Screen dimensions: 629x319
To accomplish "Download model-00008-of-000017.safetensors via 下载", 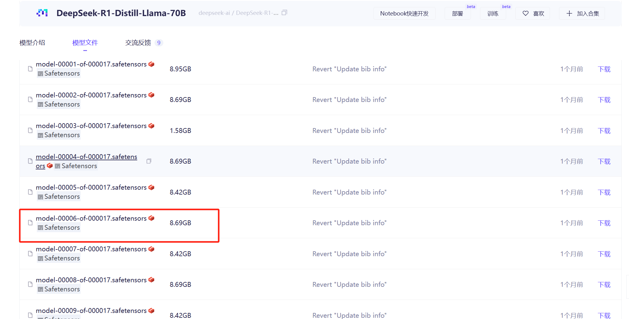I will click(x=604, y=285).
